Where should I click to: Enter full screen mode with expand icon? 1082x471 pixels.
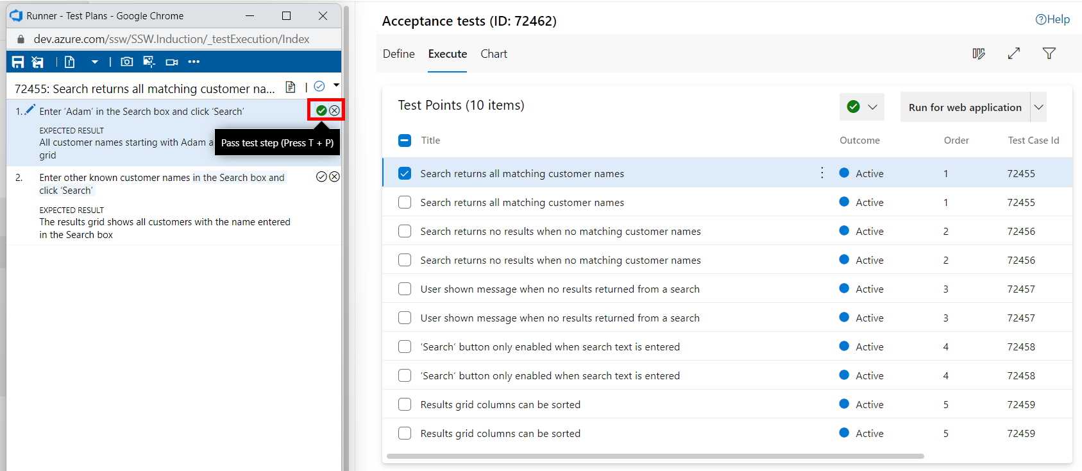[1013, 54]
